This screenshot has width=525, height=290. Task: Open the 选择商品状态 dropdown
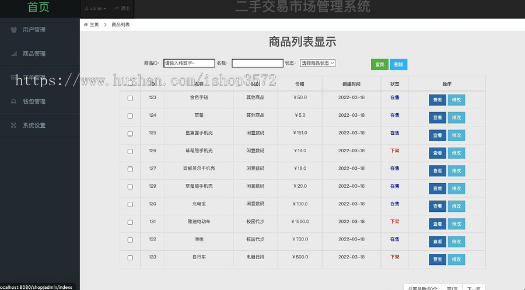318,63
